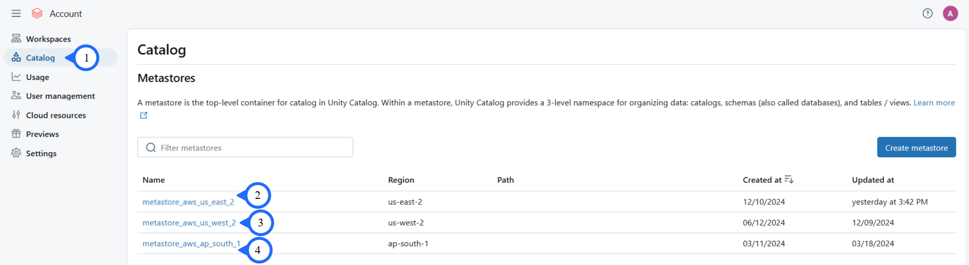Click the Usage chart icon
Viewport: 969px width, 265px height.
(x=16, y=77)
